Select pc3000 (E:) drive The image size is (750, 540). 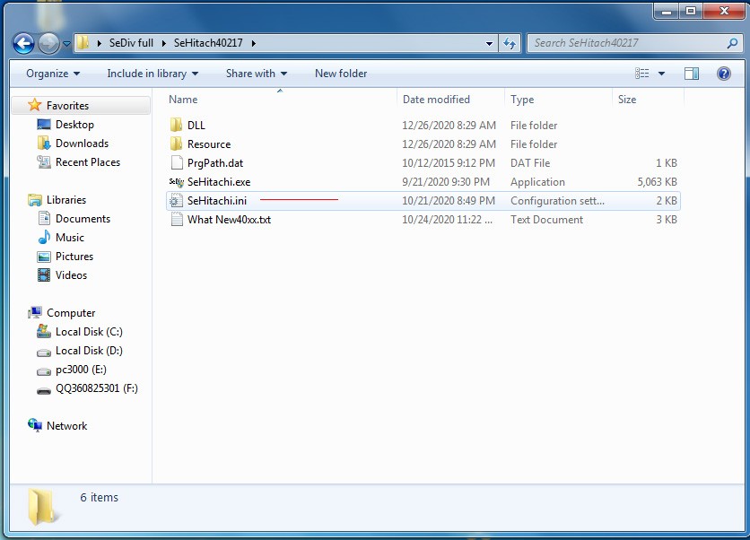coord(81,370)
